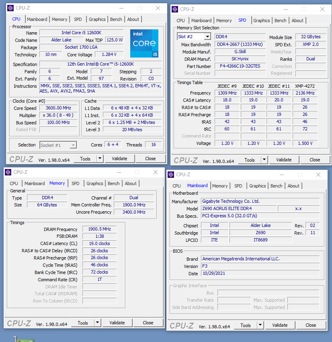This screenshot has width=332, height=342.
Task: Click the BIOS Date 10/29/2021 field
Action: coord(260,273)
